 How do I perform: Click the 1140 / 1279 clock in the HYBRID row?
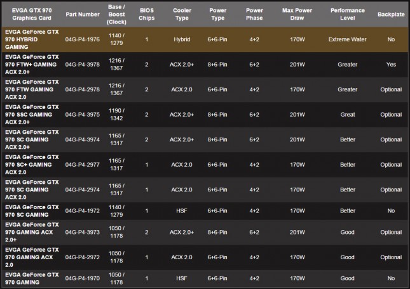point(116,39)
